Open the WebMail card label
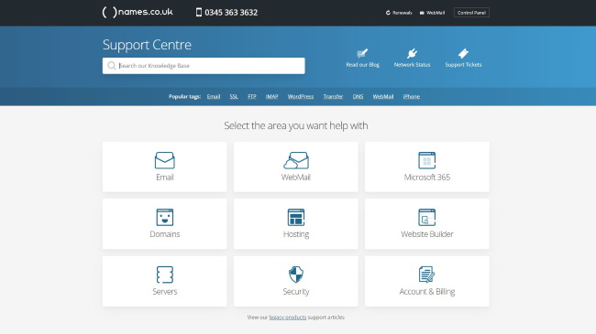 click(x=296, y=178)
